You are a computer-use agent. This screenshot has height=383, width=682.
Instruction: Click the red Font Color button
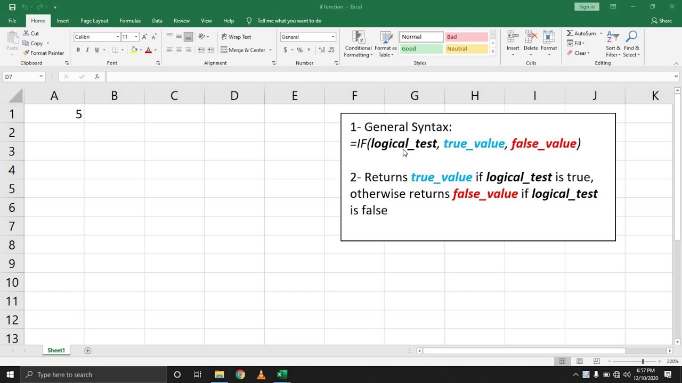point(148,49)
